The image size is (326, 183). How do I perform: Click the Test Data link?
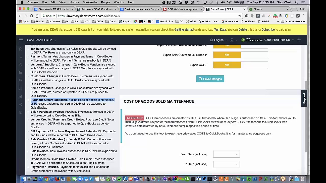click(x=220, y=29)
